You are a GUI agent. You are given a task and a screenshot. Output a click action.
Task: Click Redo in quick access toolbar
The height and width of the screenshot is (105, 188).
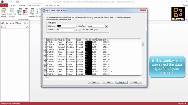tap(6, 2)
